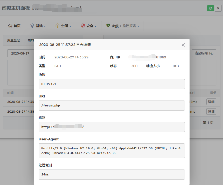This screenshot has width=223, height=185.
Task: Click the second row's 详细 button
Action: 211,111
